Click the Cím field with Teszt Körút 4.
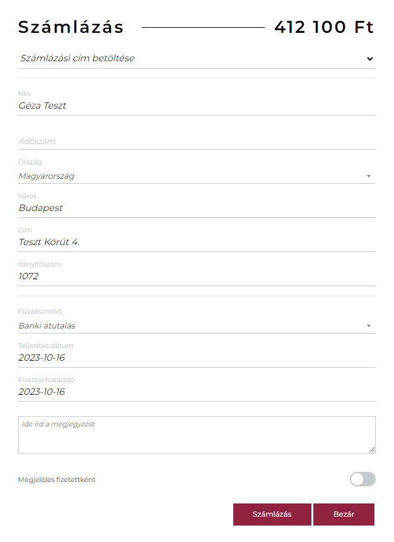This screenshot has height=542, width=394. 195,242
